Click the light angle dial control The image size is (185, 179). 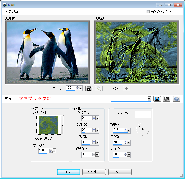pyautogui.click(x=142, y=129)
